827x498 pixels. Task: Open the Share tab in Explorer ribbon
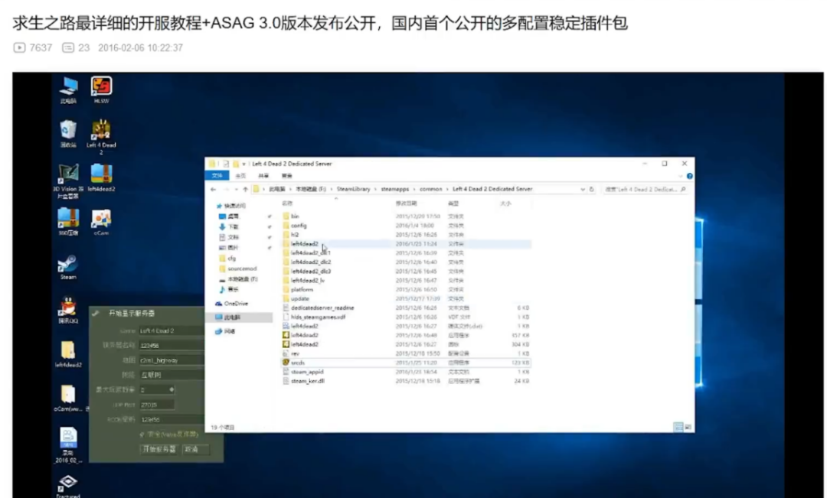point(263,176)
